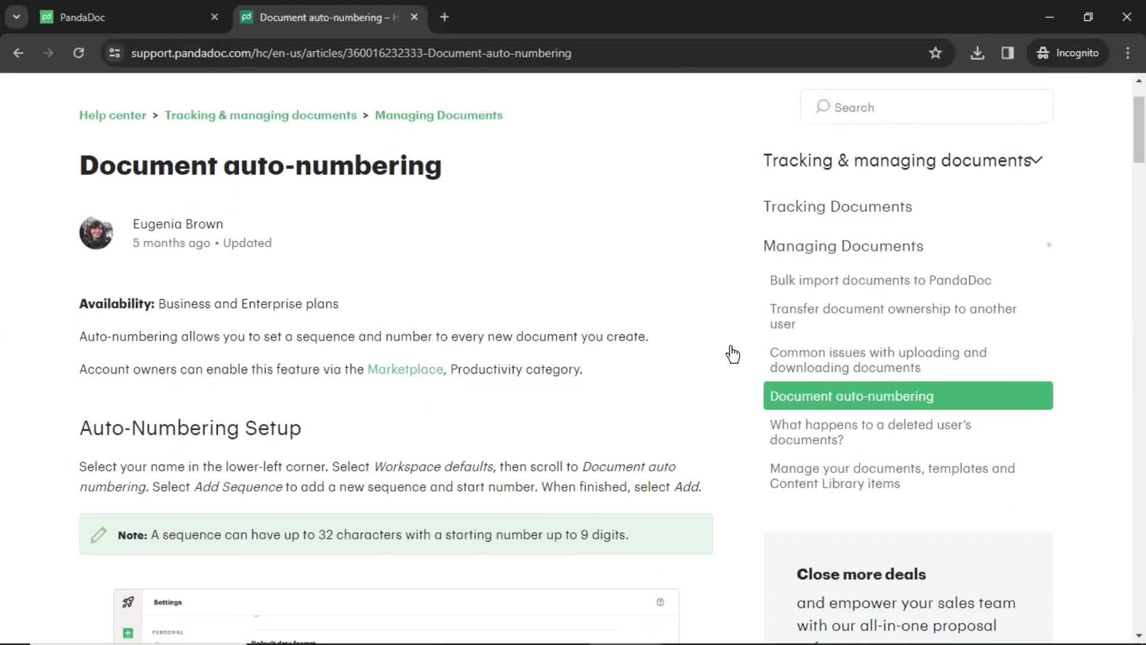
Task: Click the author name Eugenia Brown
Action: pyautogui.click(x=178, y=224)
